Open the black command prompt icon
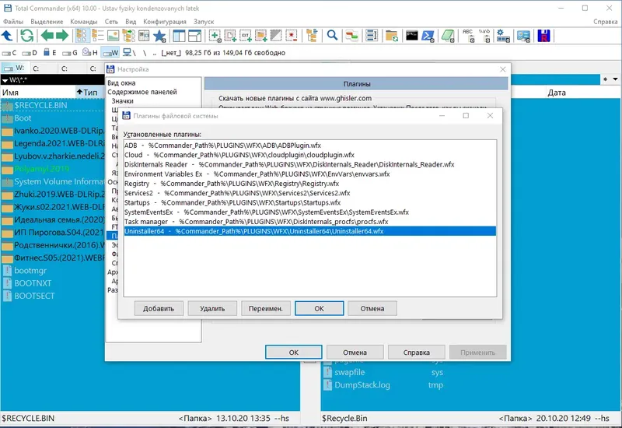Viewport: 622px width, 428px height. pos(412,36)
